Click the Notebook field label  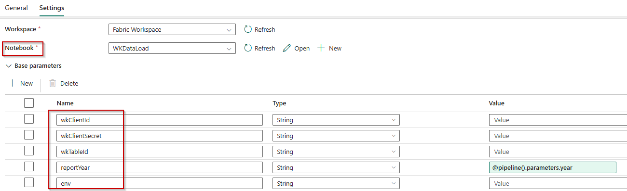(x=19, y=48)
